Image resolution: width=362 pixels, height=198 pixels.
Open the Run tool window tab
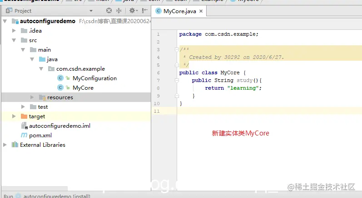point(8,196)
